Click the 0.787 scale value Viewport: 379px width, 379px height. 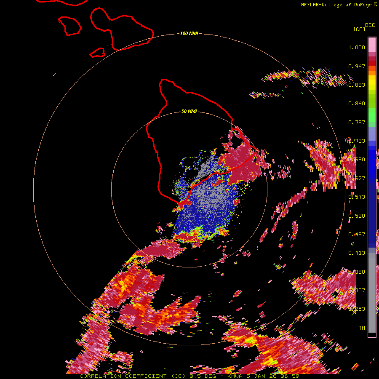tap(357, 122)
